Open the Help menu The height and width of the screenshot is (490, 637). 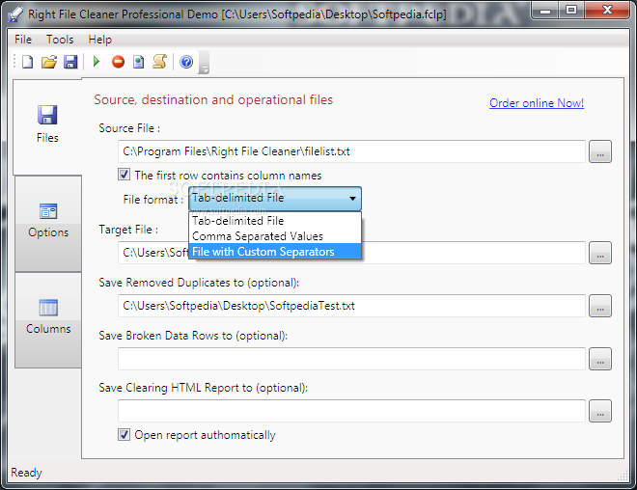100,40
